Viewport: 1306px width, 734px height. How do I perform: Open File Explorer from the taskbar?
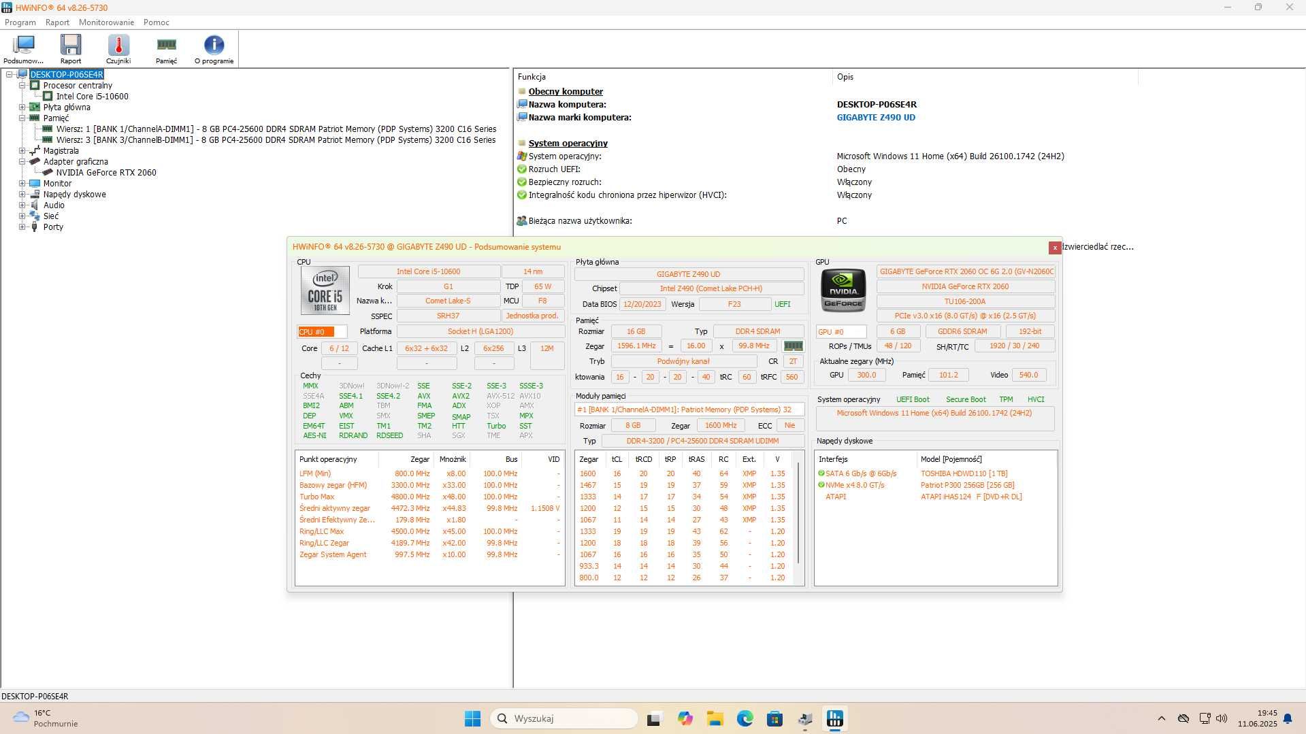click(715, 718)
